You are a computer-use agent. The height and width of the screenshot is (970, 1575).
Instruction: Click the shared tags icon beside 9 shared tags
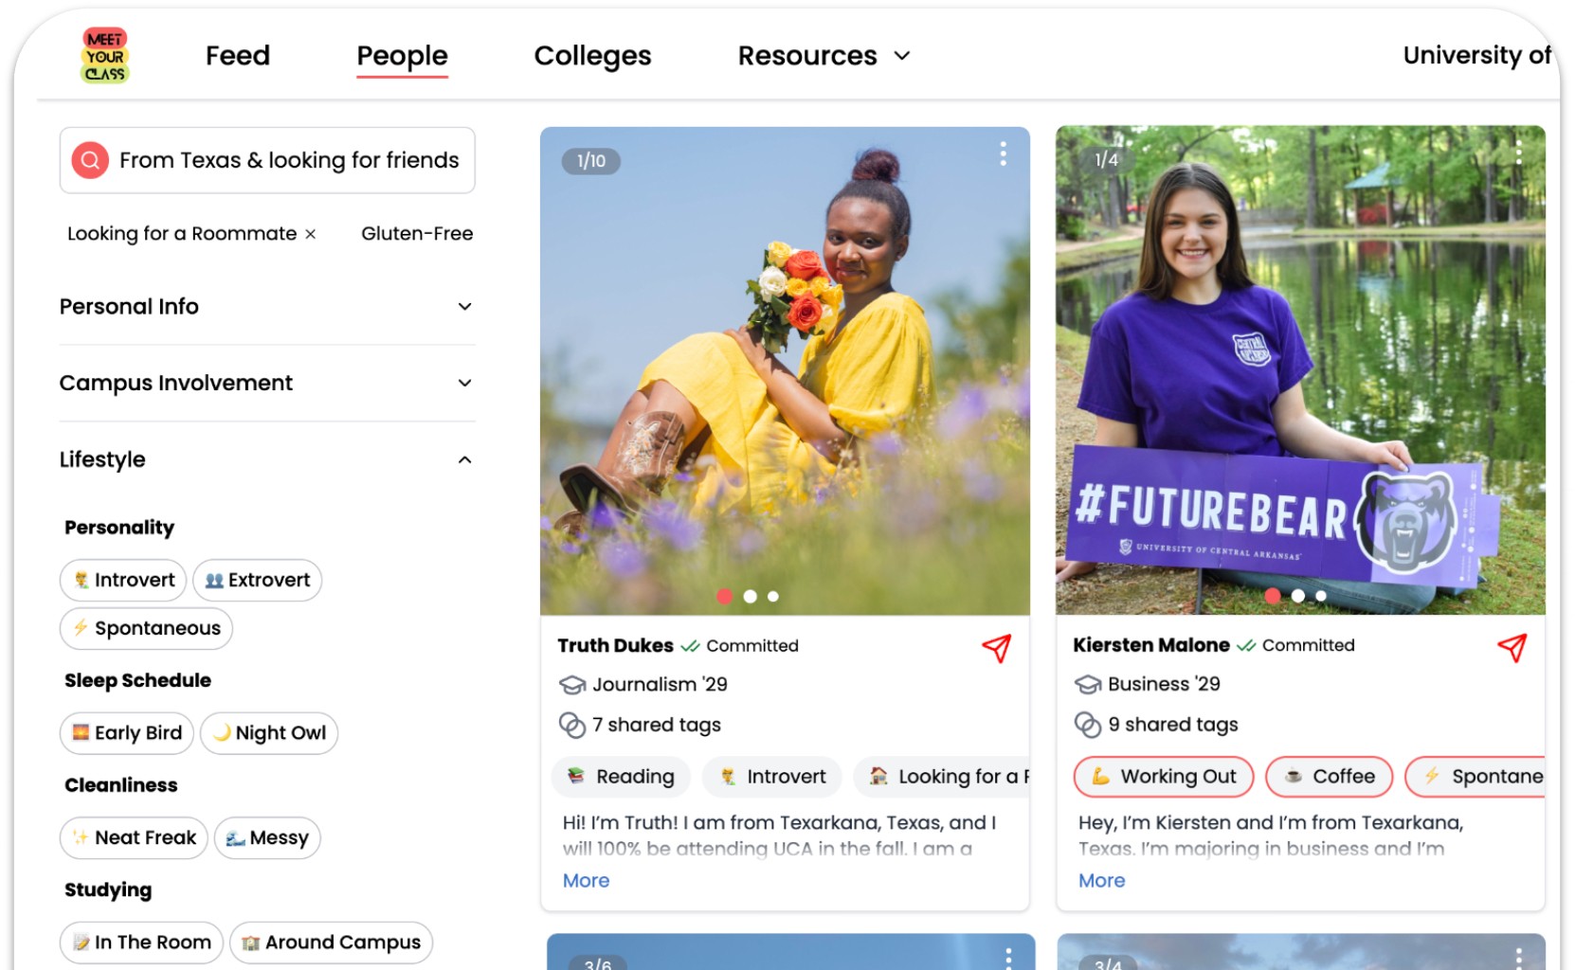tap(1088, 726)
